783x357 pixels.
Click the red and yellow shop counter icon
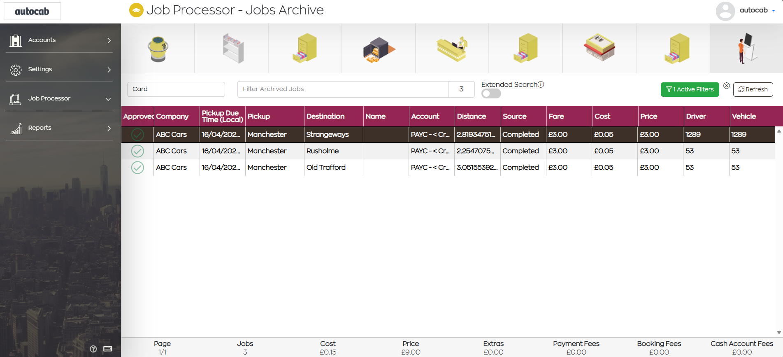coord(599,48)
